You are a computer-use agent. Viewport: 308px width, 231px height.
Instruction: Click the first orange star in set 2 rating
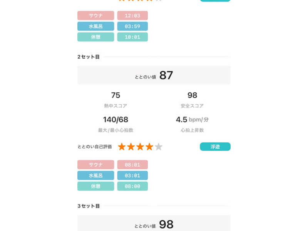pos(122,147)
